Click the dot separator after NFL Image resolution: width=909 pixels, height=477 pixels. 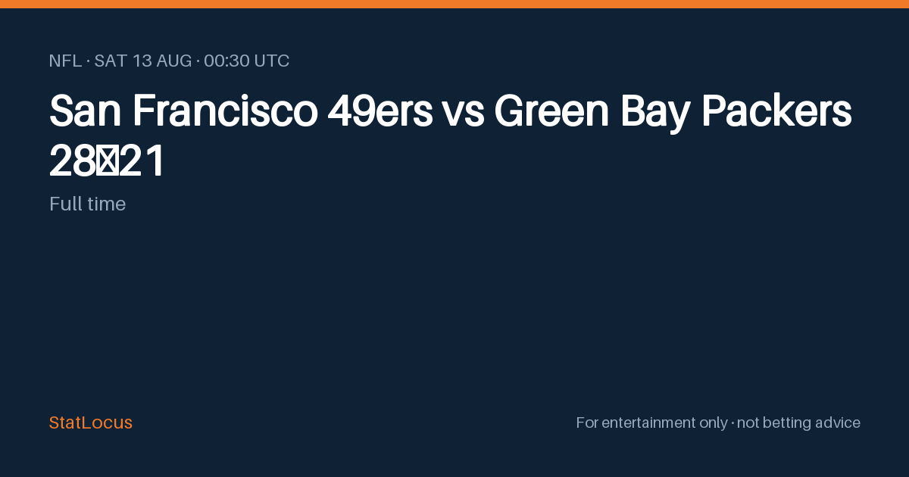click(x=88, y=61)
